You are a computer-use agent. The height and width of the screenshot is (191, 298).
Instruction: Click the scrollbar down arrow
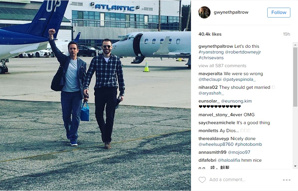[x=295, y=166]
